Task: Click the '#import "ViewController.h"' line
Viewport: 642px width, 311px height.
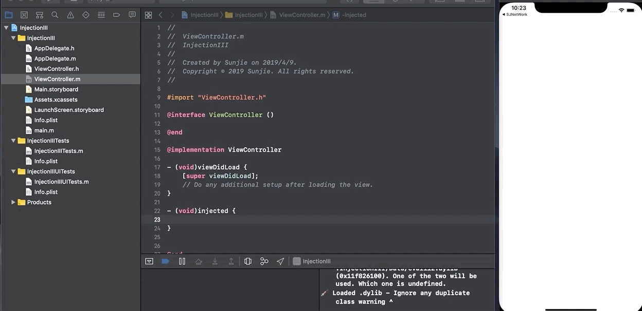Action: (217, 98)
